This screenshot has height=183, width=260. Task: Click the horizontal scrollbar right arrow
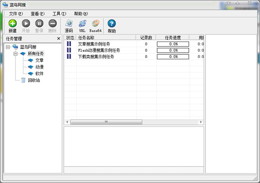201,122
